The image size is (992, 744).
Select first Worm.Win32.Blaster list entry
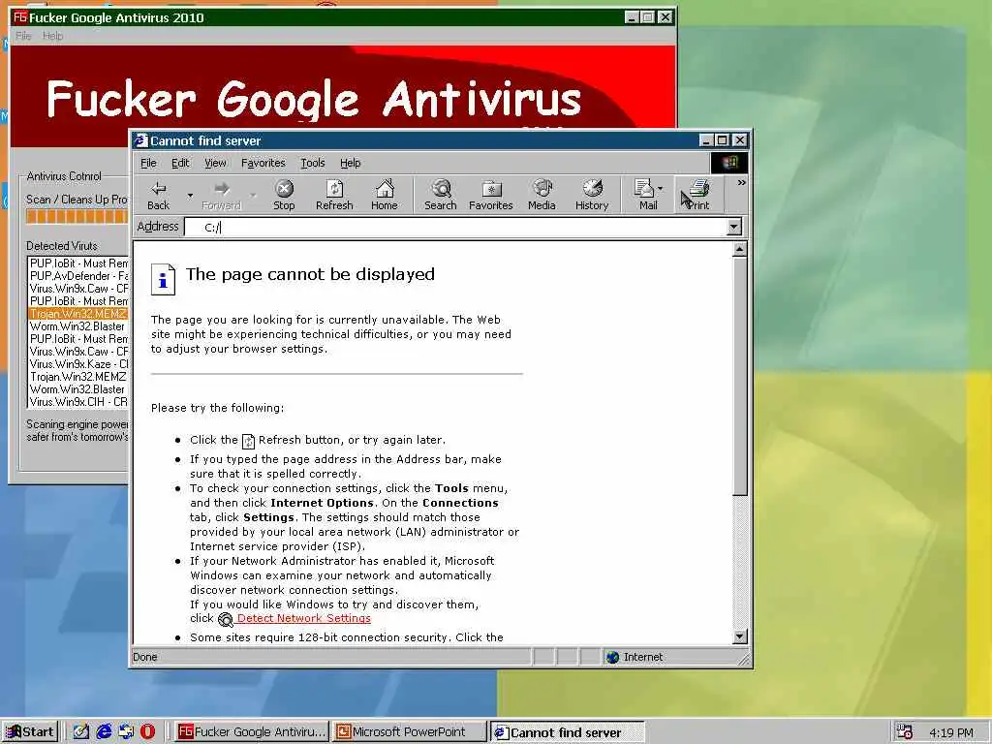tap(78, 326)
